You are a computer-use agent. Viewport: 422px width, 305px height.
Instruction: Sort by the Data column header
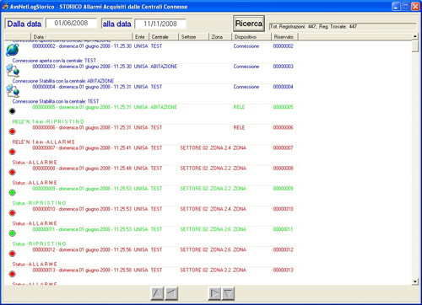(x=81, y=37)
